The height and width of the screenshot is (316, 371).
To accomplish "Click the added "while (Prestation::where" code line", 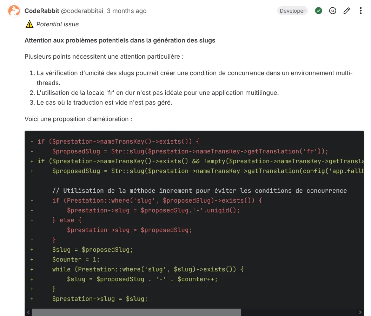I will coord(147,269).
